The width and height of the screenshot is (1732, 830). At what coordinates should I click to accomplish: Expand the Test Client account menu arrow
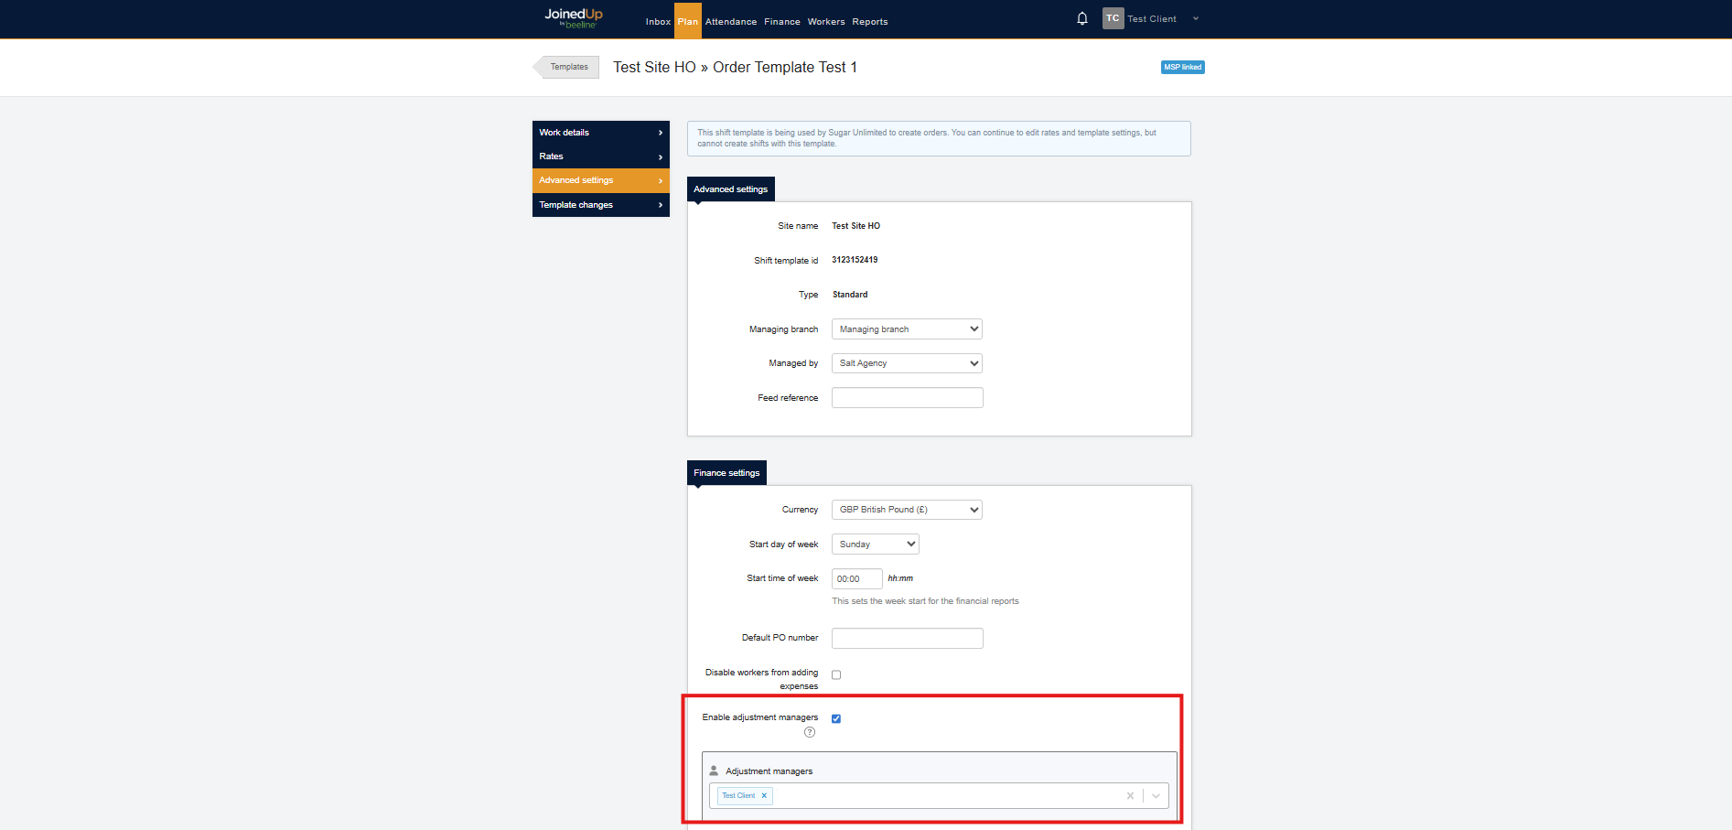(1196, 19)
